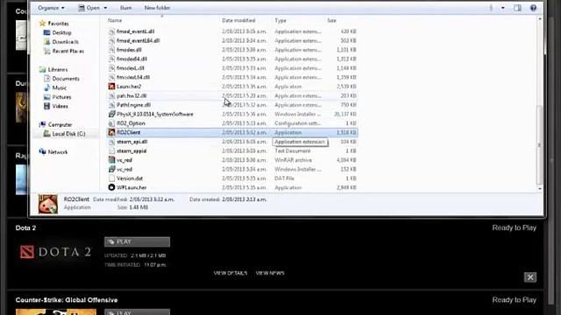Select Documents under Libraries

66,79
